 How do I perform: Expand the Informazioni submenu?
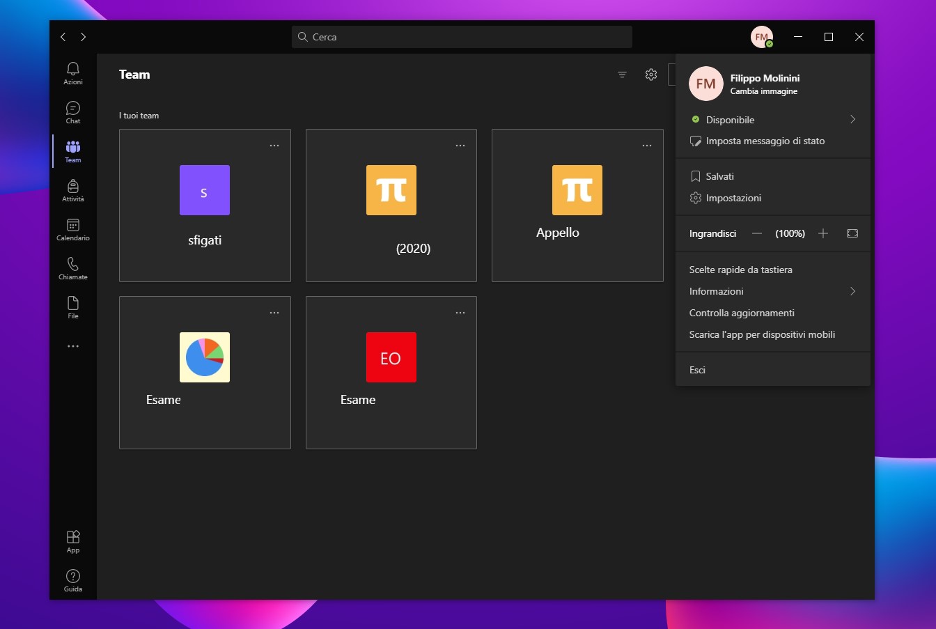click(x=773, y=291)
